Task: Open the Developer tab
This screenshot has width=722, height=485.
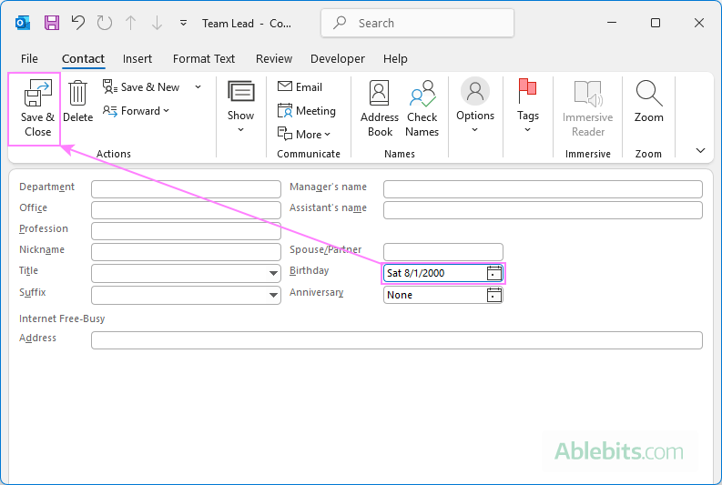Action: (x=338, y=59)
